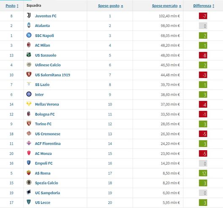Click the UC Sampdoria club crest
This screenshot has width=223, height=208.
(29, 192)
